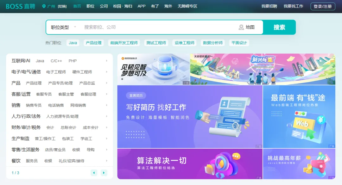Click the 电话销售 link

tap(56, 105)
